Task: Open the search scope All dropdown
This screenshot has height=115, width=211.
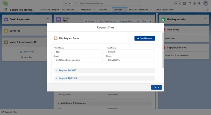Action: (x=68, y=3)
